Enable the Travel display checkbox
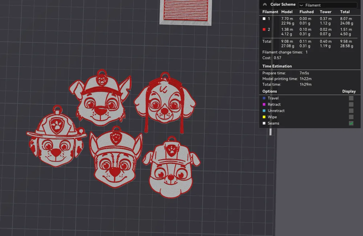 coord(351,98)
